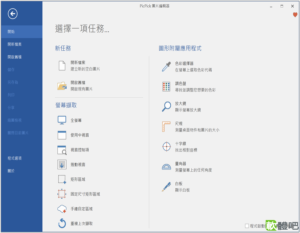Click the 測量桌面物件和圖片的大小 description
Image resolution: width=300 pixels, height=233 pixels.
(197, 130)
